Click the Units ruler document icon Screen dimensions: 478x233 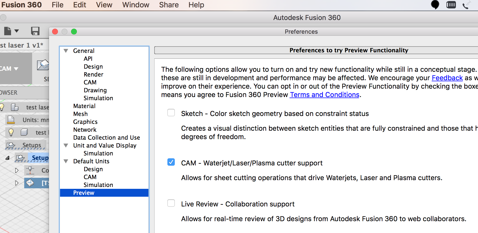(x=11, y=120)
